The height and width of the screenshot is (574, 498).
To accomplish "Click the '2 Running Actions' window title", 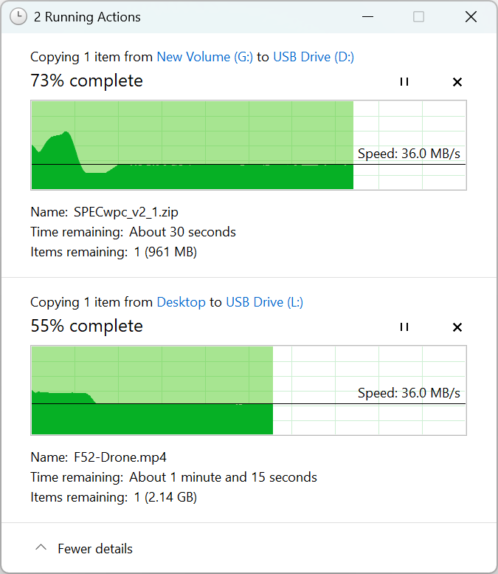I will point(87,17).
